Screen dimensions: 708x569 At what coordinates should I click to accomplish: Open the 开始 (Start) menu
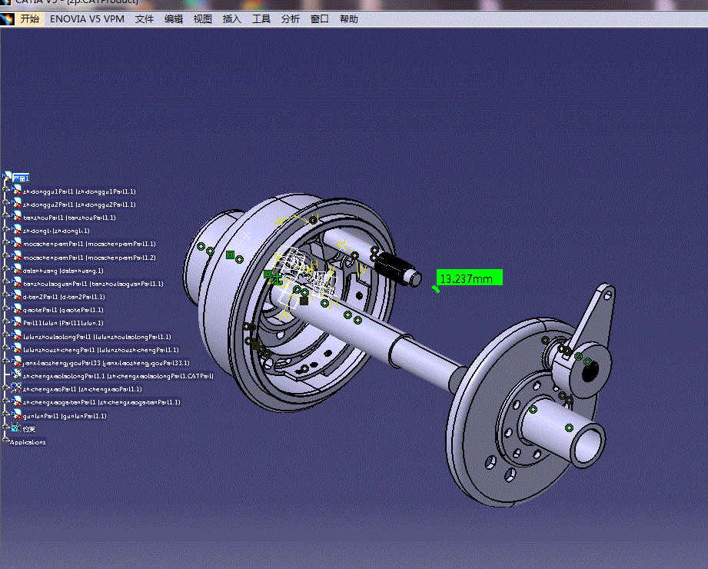click(30, 19)
